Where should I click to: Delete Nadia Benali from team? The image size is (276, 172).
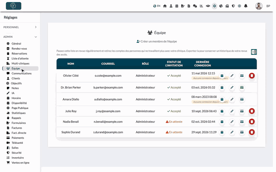(252, 122)
